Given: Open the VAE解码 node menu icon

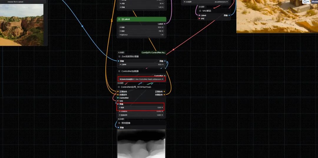Looking at the screenshot, I should click(x=200, y=11).
